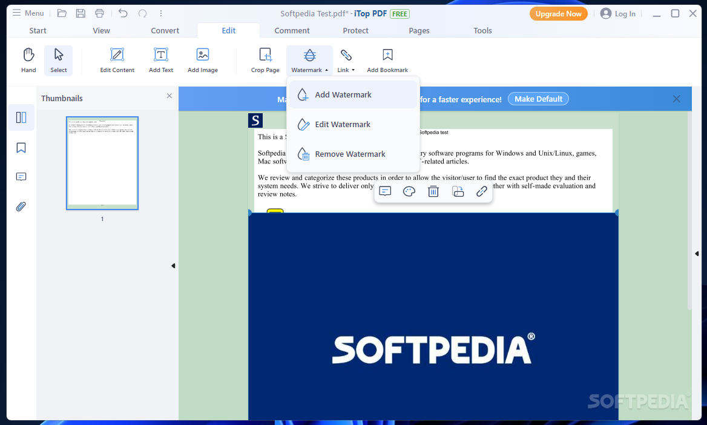Select the Edit tab
This screenshot has width=707, height=425.
(229, 30)
